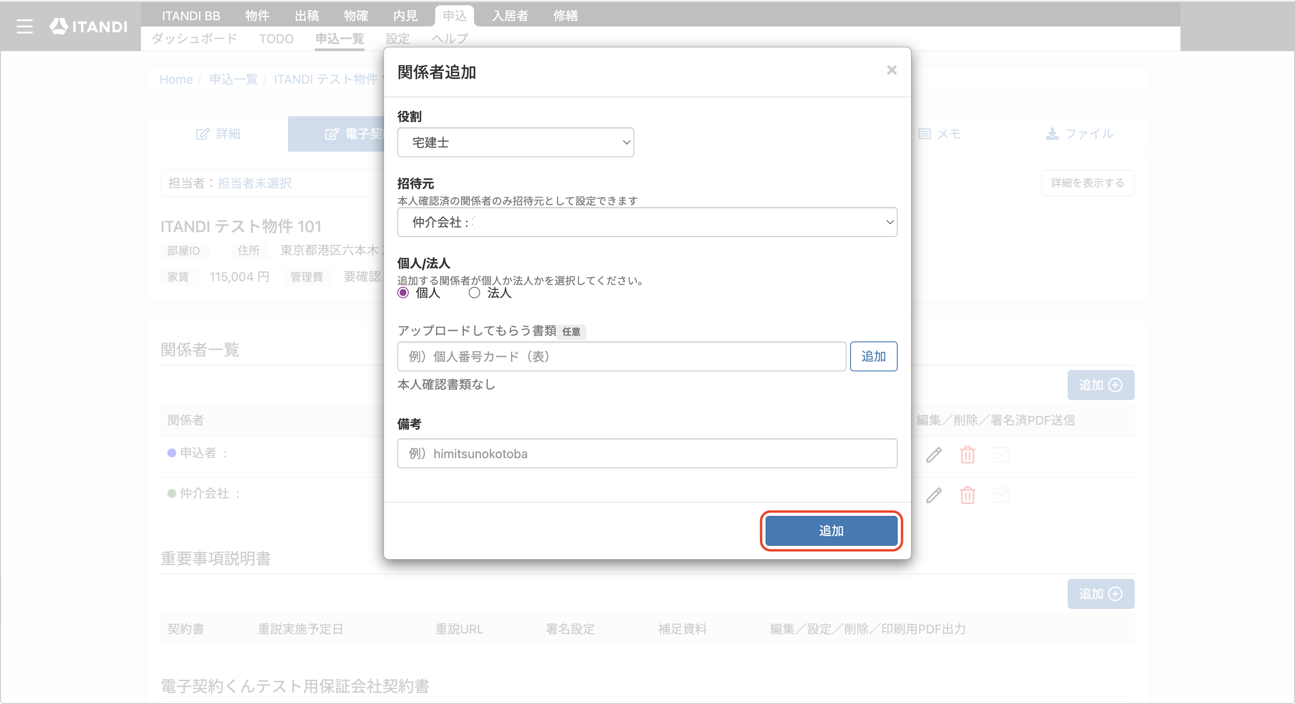Open the hamburger menu icon

[24, 26]
